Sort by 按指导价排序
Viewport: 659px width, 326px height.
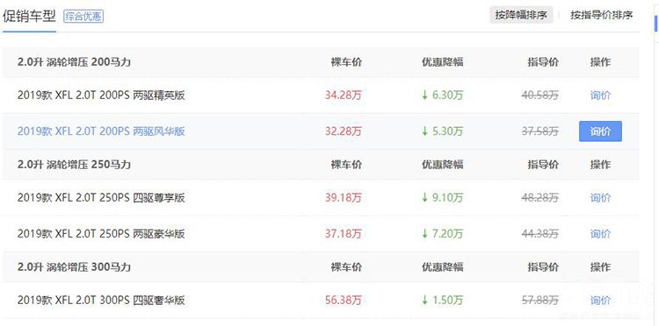coord(601,16)
